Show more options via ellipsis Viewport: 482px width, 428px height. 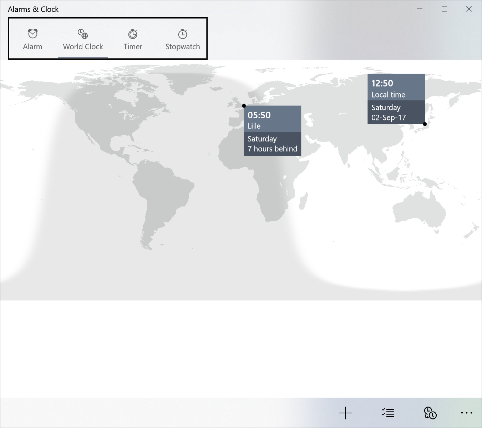click(x=466, y=413)
